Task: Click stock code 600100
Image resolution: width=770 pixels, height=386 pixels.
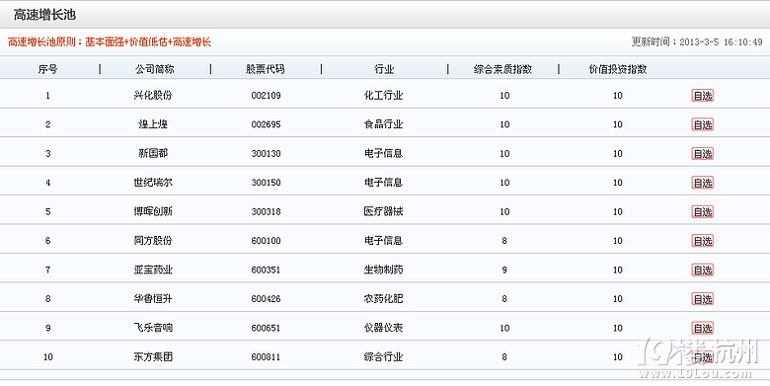Action: point(267,241)
